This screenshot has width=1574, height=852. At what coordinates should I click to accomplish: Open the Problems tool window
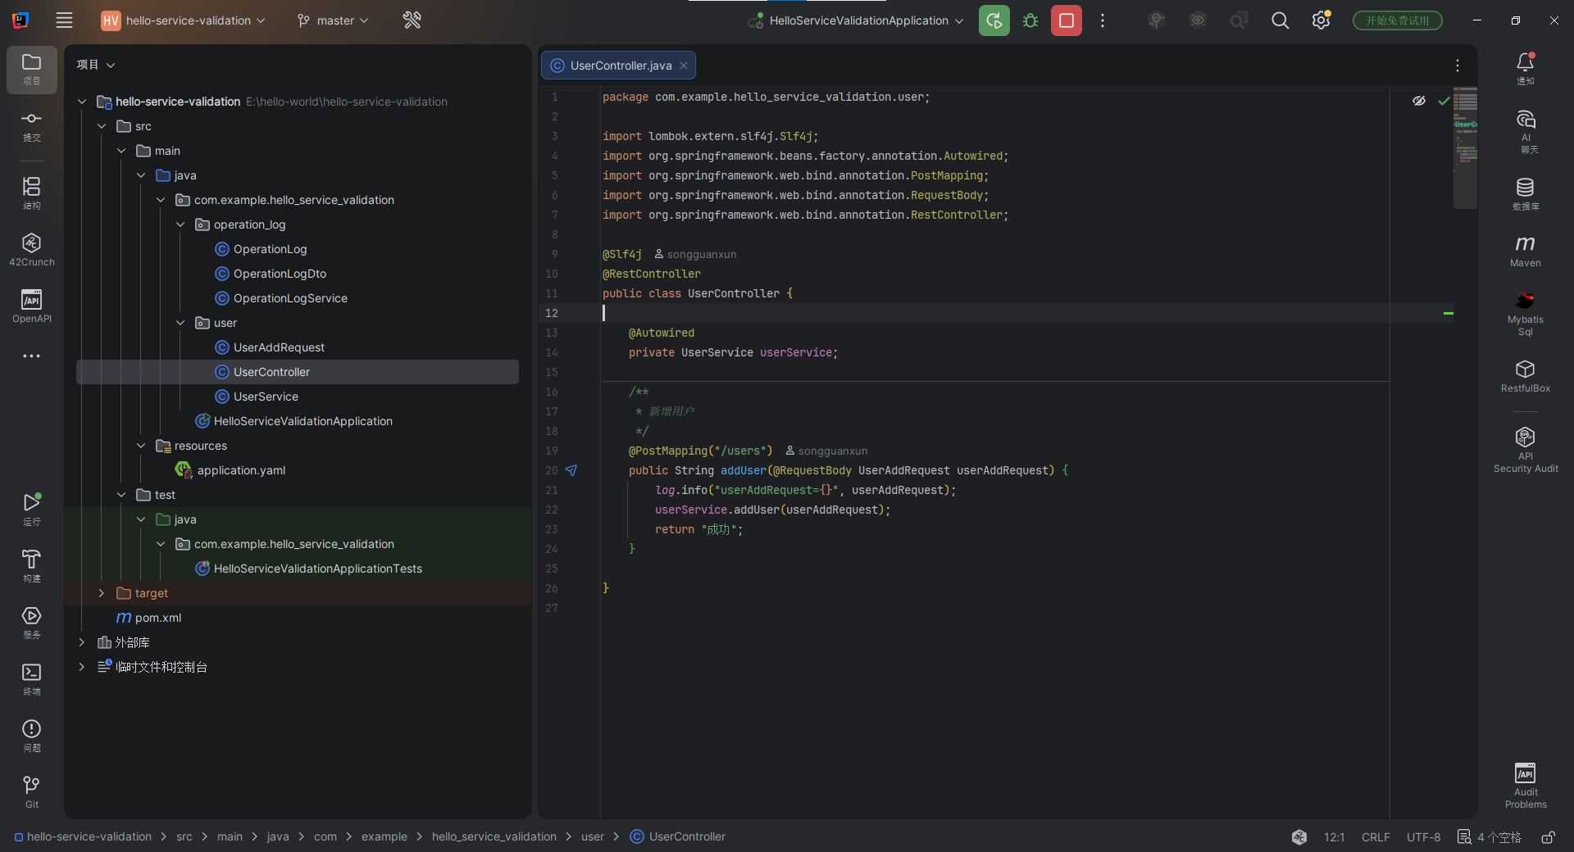coord(32,735)
